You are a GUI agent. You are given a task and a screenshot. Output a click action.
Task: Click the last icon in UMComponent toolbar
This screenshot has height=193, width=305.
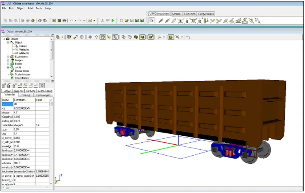point(258,21)
